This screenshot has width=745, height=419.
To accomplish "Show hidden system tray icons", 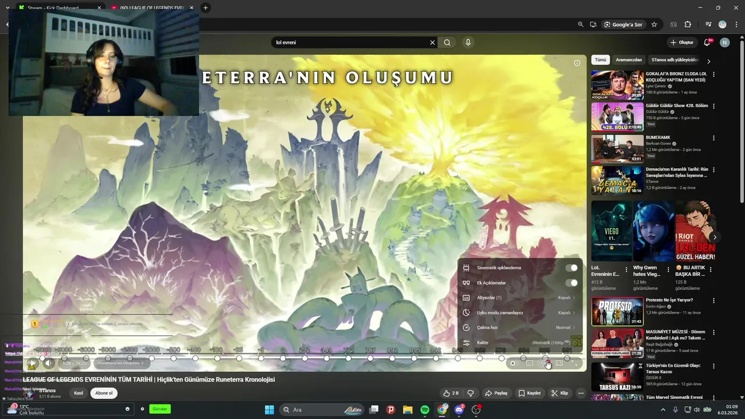I will tap(663, 410).
